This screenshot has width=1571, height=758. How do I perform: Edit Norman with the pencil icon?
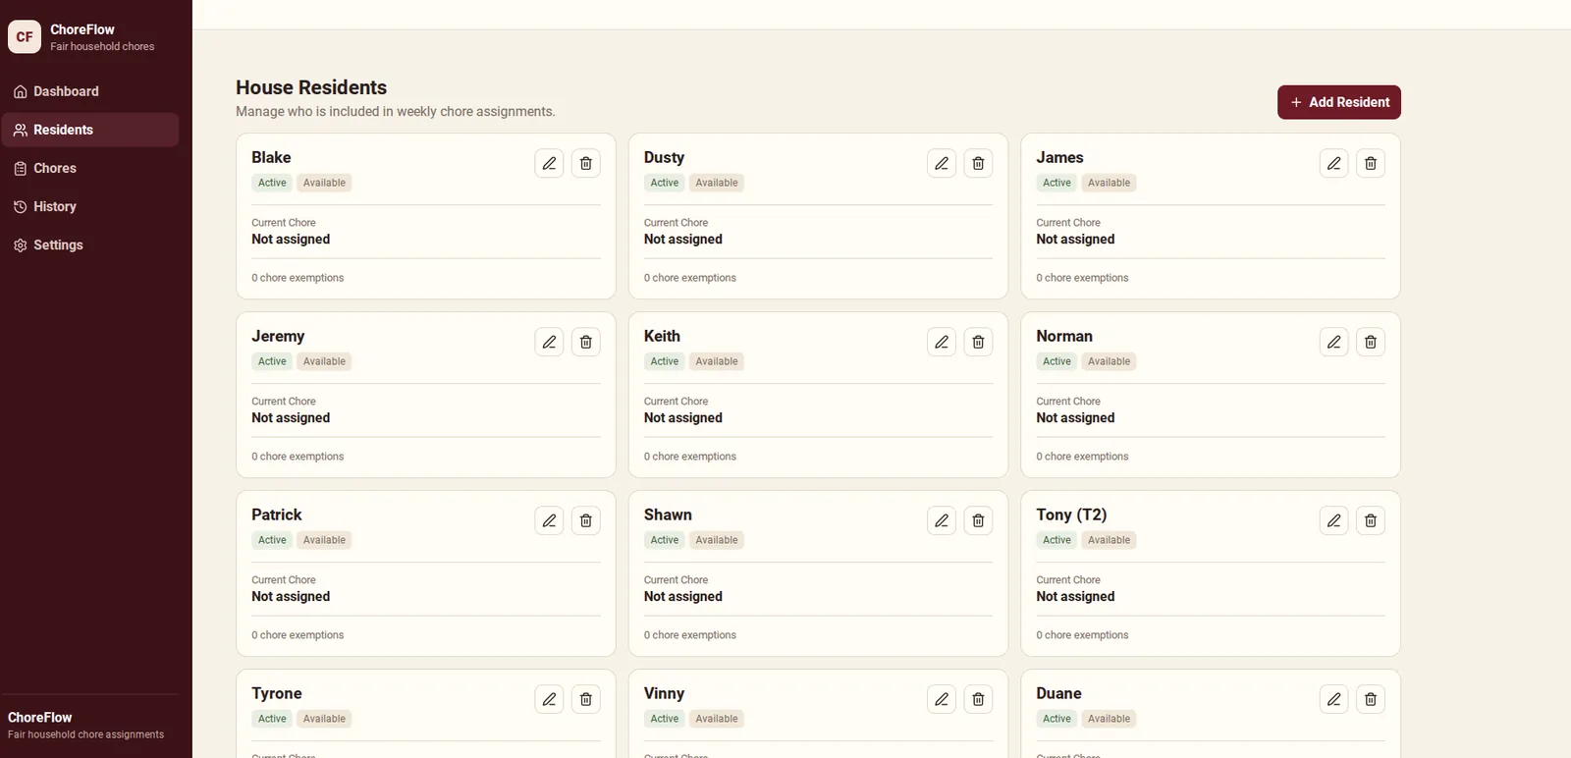click(1333, 342)
